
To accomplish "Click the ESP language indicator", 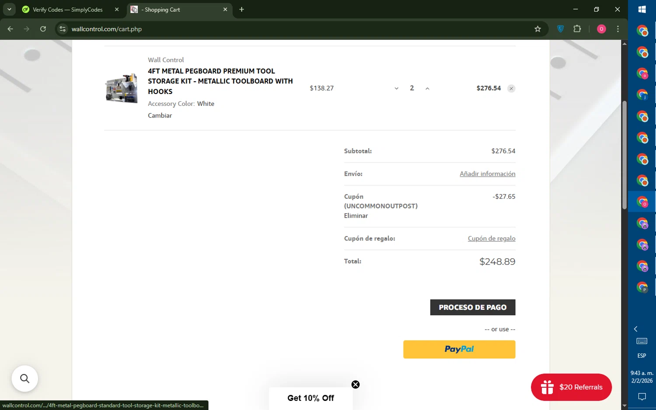I will click(x=642, y=356).
